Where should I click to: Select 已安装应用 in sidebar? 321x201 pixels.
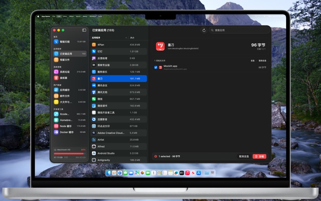(x=70, y=54)
